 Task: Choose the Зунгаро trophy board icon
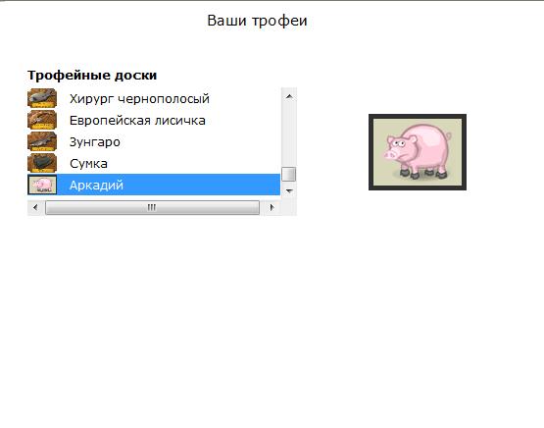click(42, 141)
